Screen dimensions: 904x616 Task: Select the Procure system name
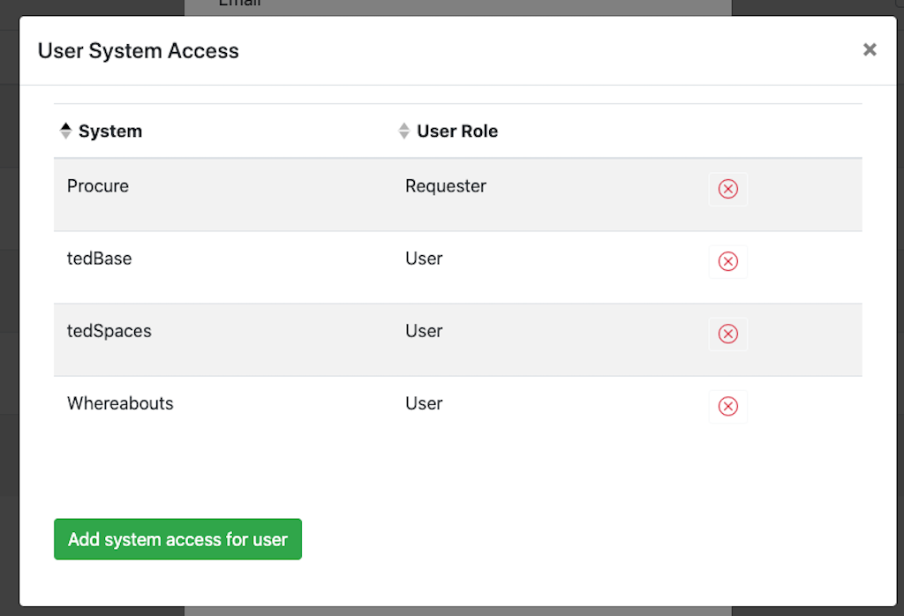click(98, 186)
